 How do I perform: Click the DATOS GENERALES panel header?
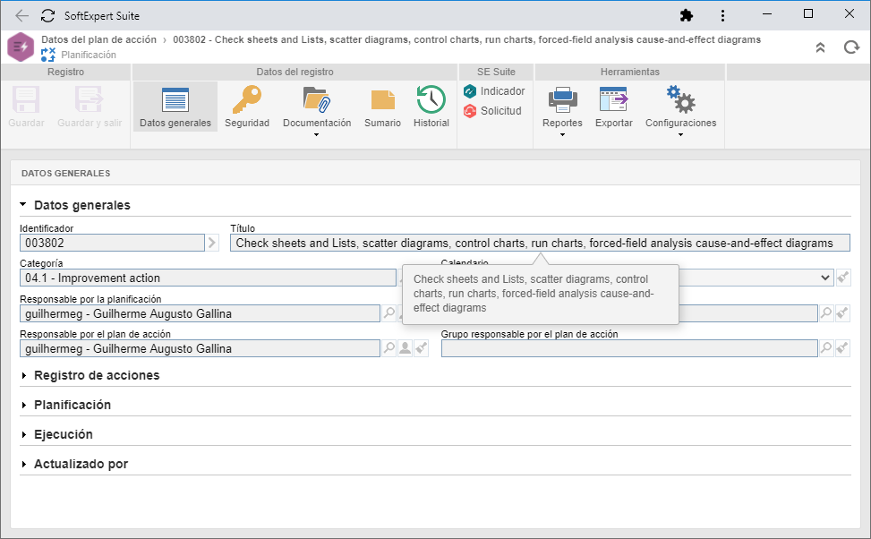click(x=65, y=174)
